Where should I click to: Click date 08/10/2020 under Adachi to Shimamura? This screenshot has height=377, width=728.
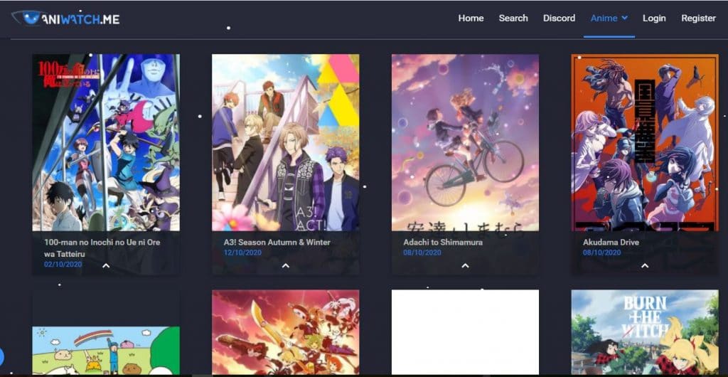point(422,253)
